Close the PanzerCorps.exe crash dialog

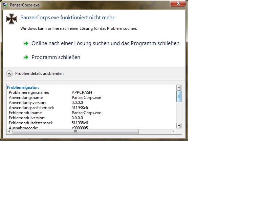pos(178,3)
